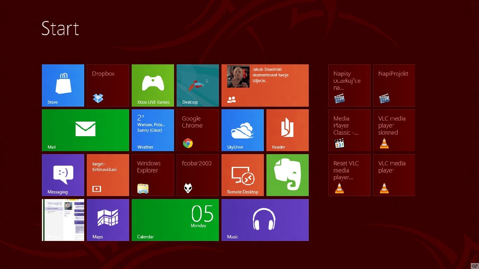Open the Messaging tile
The width and height of the screenshot is (479, 269).
[x=63, y=175]
